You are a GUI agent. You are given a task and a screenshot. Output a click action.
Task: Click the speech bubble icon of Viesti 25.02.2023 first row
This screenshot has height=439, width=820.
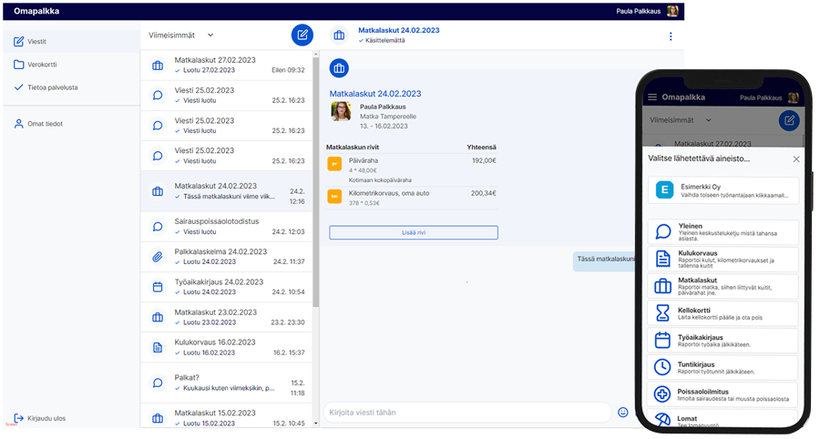tap(158, 95)
